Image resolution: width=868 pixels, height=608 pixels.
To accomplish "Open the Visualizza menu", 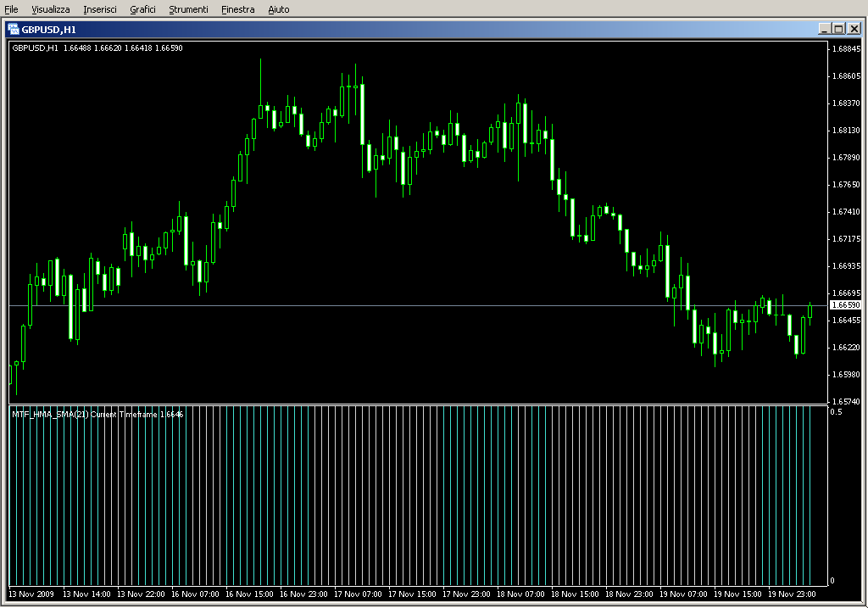I will pyautogui.click(x=50, y=9).
